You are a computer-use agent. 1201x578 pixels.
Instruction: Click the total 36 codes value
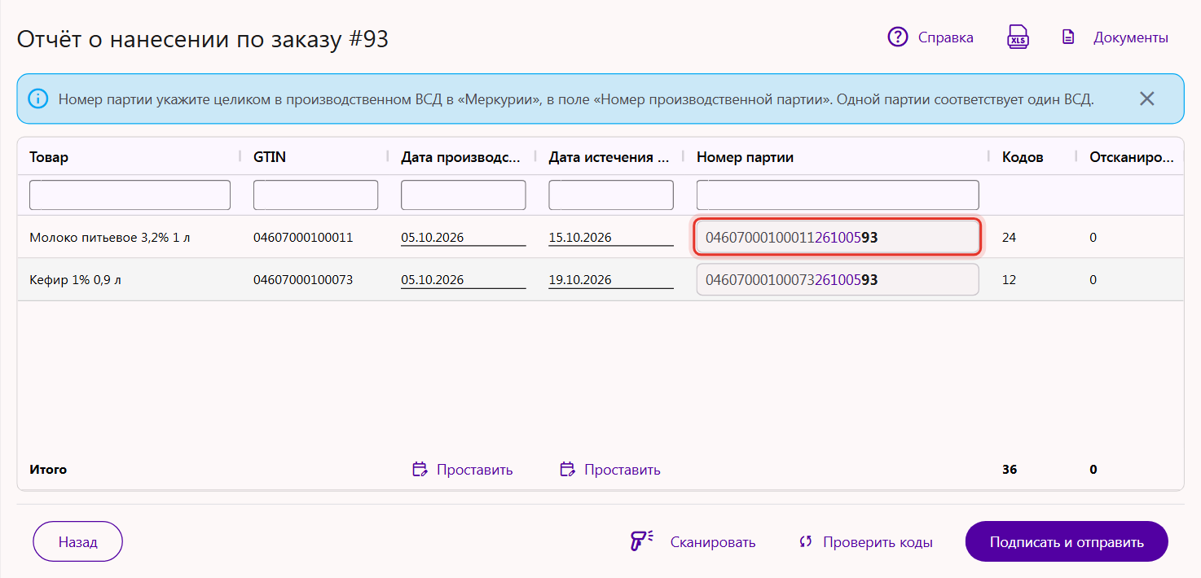[1010, 470]
